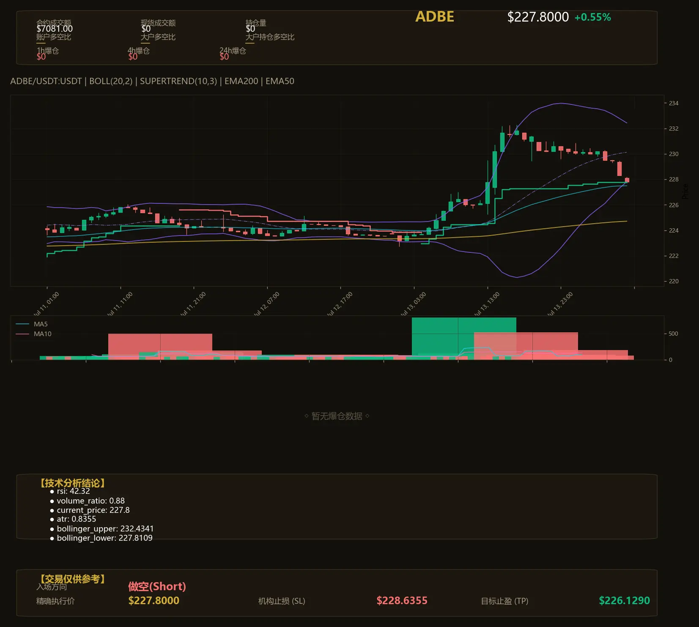The image size is (699, 627).
Task: Click the 机构止损 (SL) label
Action: pos(282,601)
